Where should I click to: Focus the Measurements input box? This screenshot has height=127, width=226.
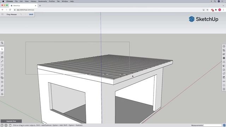[x=213, y=125]
